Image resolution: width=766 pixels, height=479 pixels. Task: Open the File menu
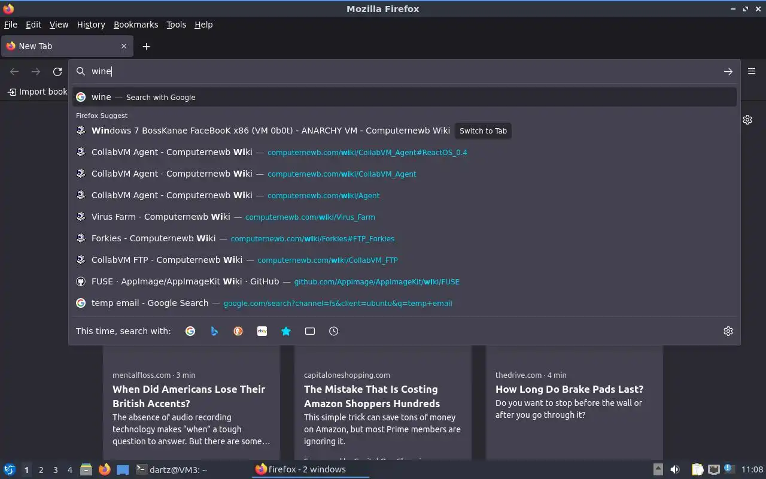click(x=11, y=25)
